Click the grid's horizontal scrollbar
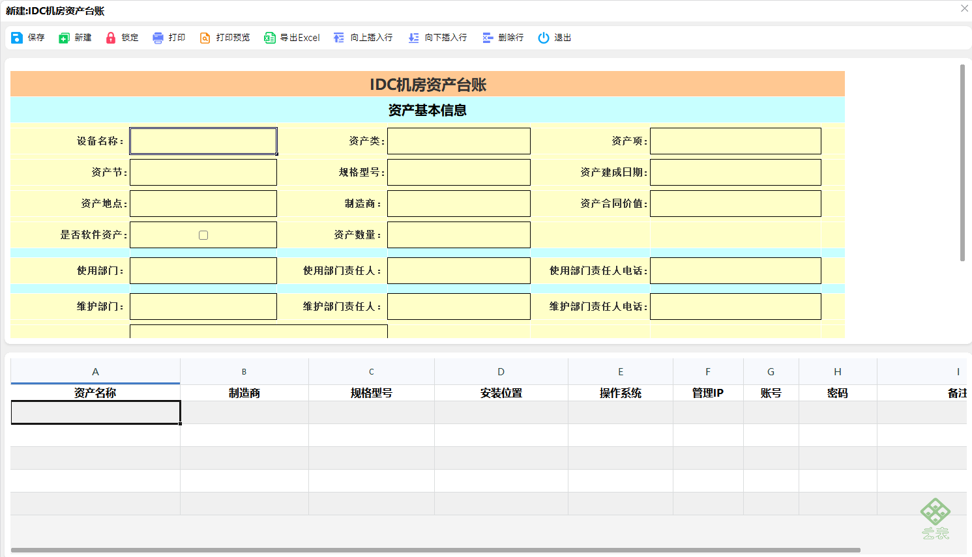Image resolution: width=972 pixels, height=557 pixels. pyautogui.click(x=435, y=550)
